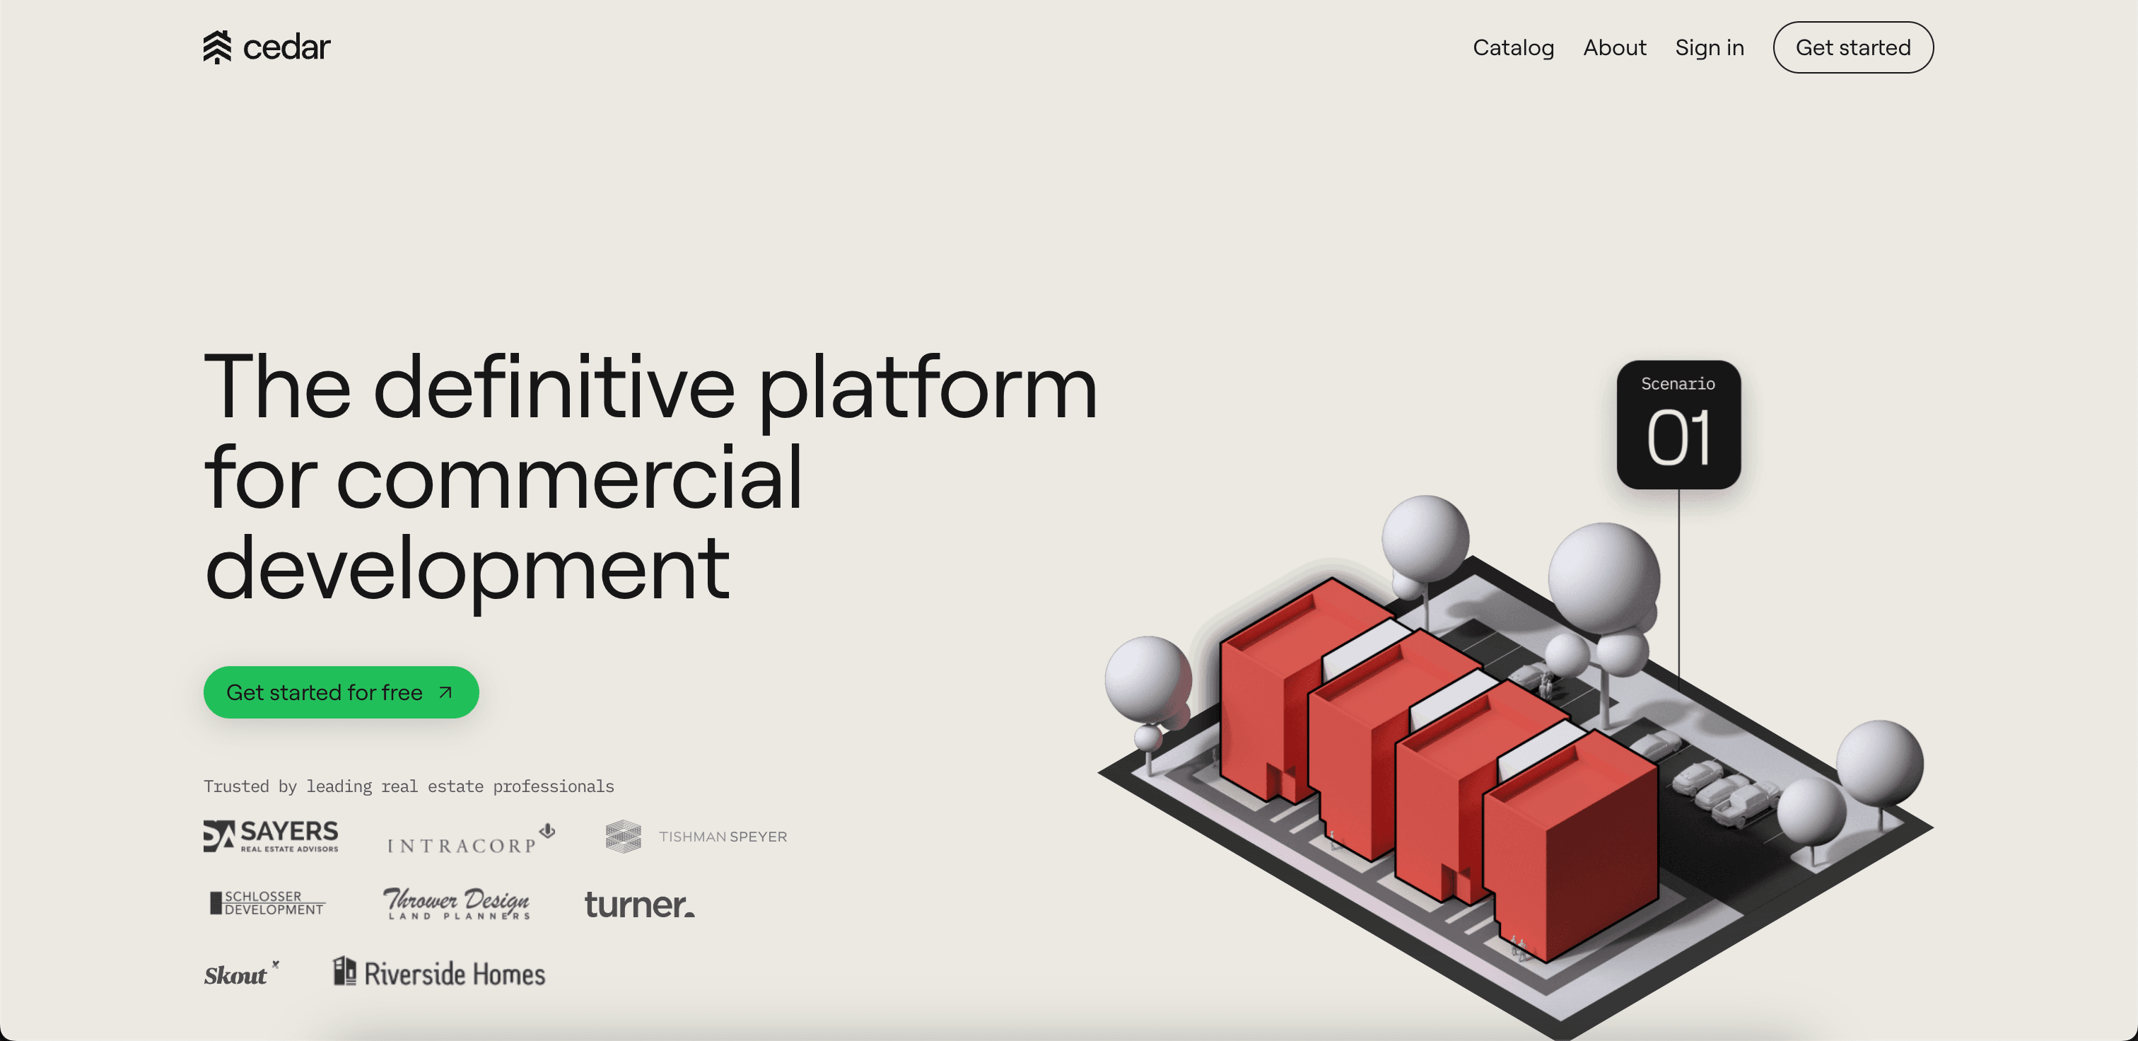Click the Sayers Real Estate Advisors logo
2138x1041 pixels.
tap(271, 836)
